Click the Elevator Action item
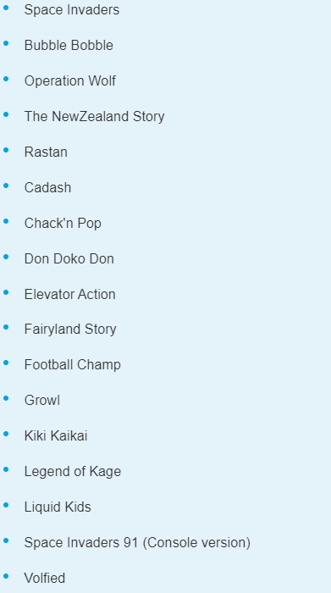 [70, 294]
